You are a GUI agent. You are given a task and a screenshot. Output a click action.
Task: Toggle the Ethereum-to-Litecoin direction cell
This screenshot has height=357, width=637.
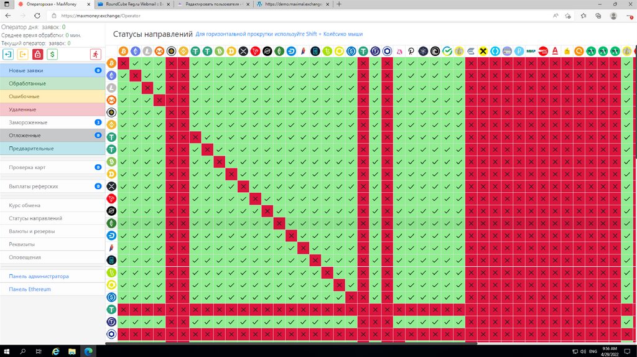147,75
